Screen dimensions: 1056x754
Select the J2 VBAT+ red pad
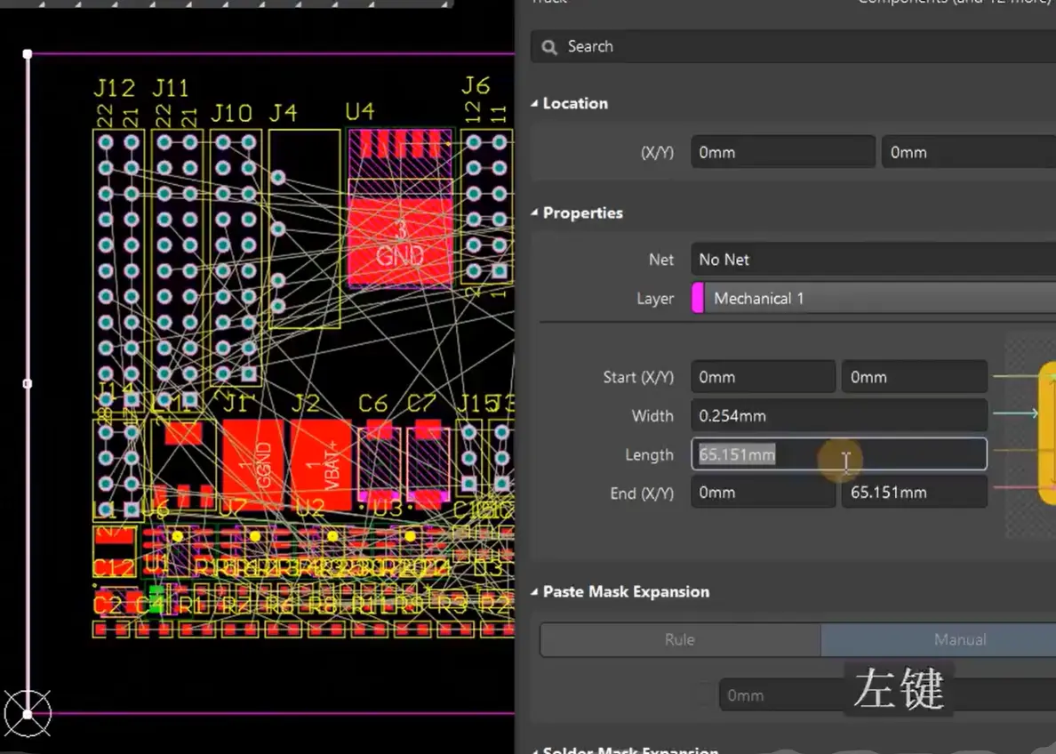coord(321,464)
